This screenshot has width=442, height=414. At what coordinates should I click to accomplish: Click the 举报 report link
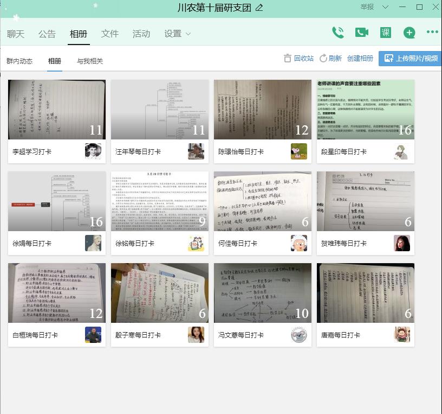pos(367,7)
